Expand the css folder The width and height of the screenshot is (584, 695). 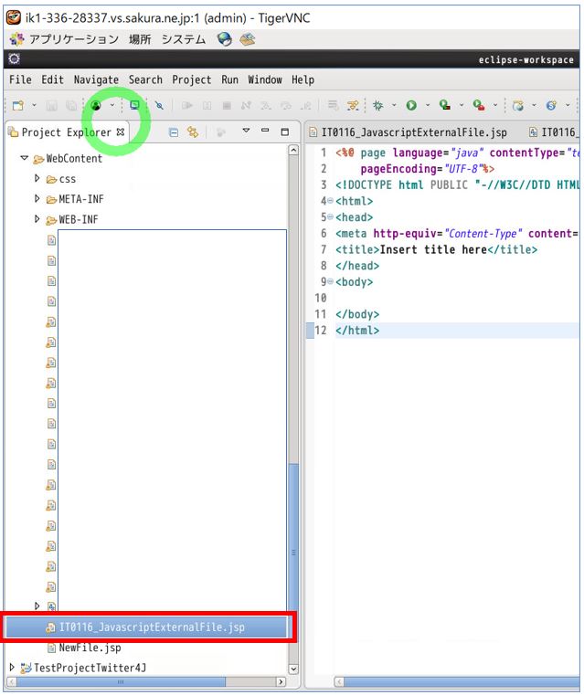[37, 178]
